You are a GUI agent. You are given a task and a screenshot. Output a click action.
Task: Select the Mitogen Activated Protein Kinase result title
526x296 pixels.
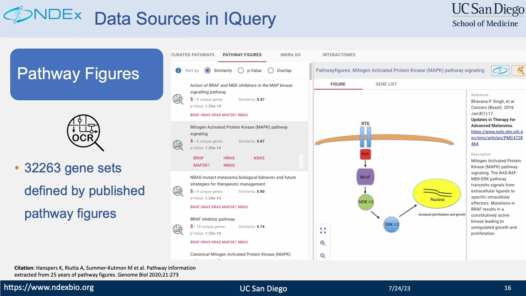[239, 130]
